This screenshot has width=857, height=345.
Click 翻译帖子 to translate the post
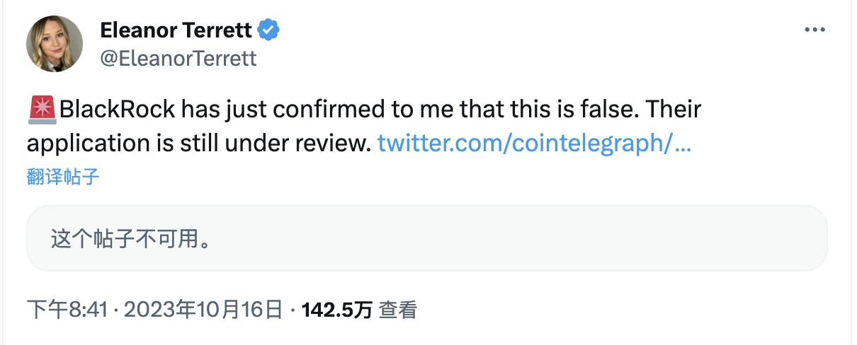pyautogui.click(x=63, y=177)
